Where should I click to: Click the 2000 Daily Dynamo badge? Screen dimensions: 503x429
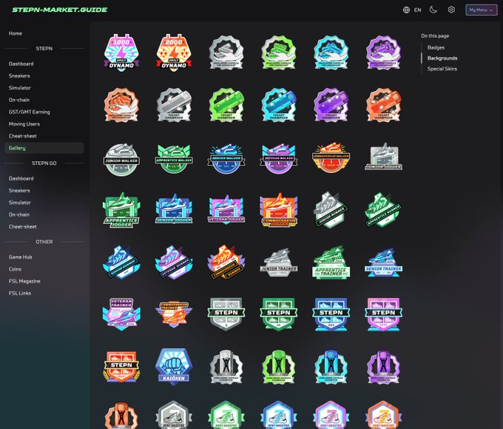coord(174,53)
